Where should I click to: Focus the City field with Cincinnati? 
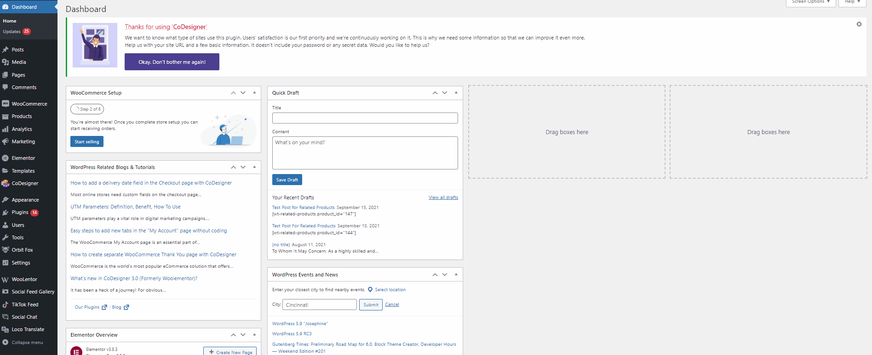coord(320,305)
